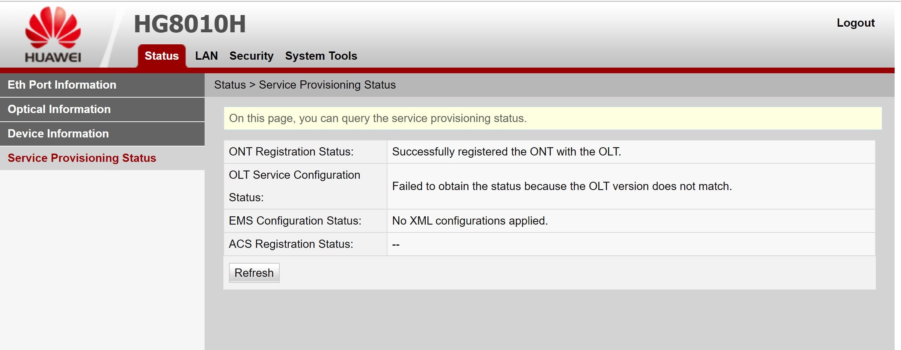Select Optical Information in sidebar
The width and height of the screenshot is (901, 350).
click(x=102, y=109)
